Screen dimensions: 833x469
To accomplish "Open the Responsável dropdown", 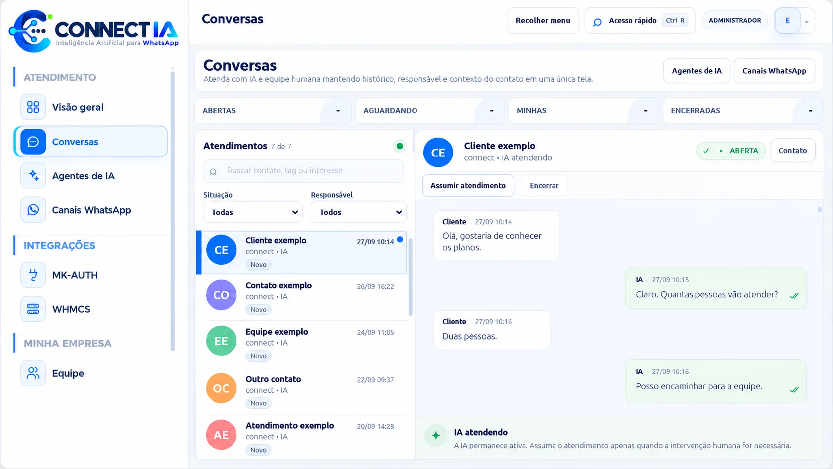I will pos(359,212).
